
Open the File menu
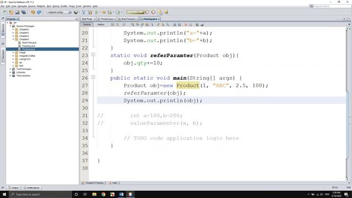tap(2, 6)
